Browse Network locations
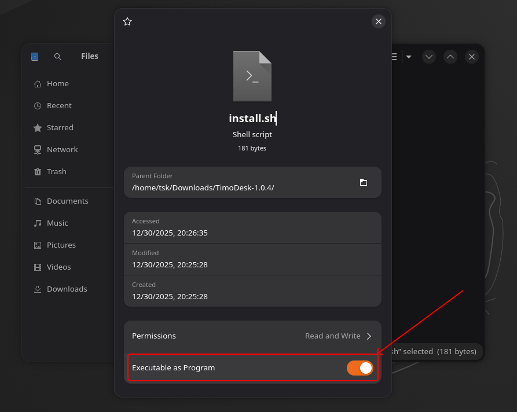The image size is (517, 412). tap(63, 150)
